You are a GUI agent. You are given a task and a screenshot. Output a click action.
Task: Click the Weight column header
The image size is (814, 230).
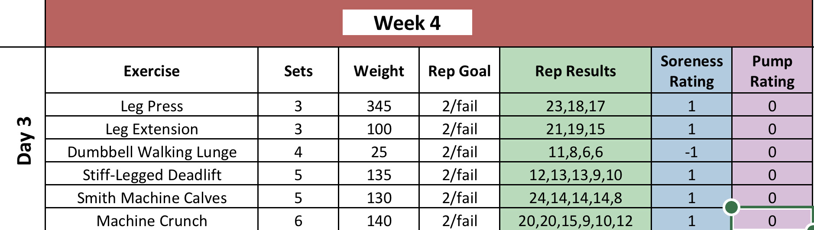tap(379, 71)
